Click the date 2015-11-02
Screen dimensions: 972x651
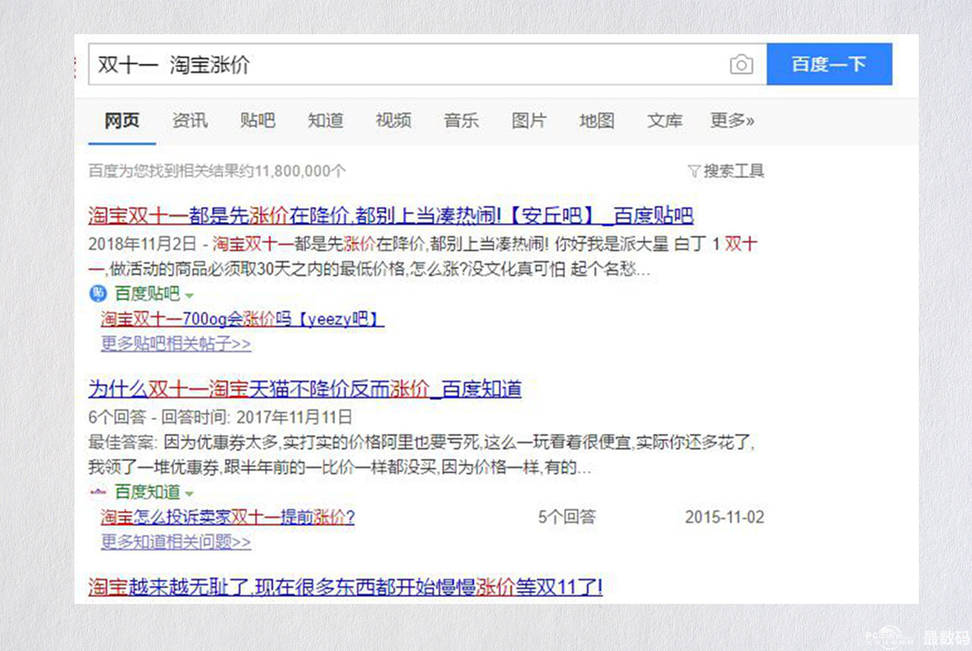click(724, 517)
